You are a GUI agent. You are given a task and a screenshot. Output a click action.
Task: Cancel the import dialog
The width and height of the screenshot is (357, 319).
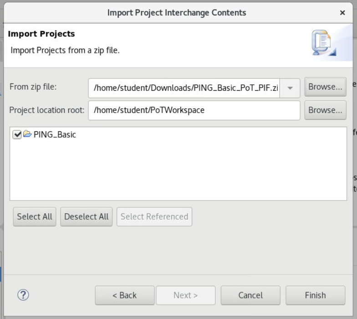(250, 295)
